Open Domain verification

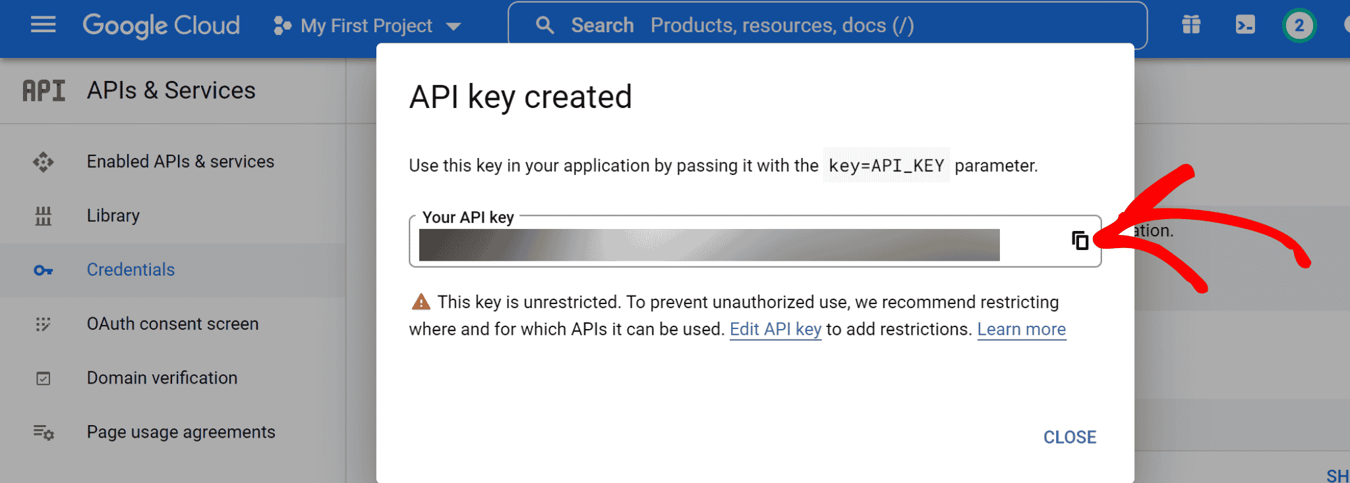(162, 378)
